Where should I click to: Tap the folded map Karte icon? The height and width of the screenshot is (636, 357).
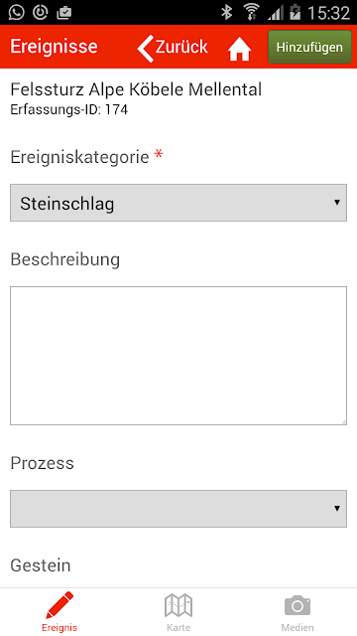[x=178, y=605]
